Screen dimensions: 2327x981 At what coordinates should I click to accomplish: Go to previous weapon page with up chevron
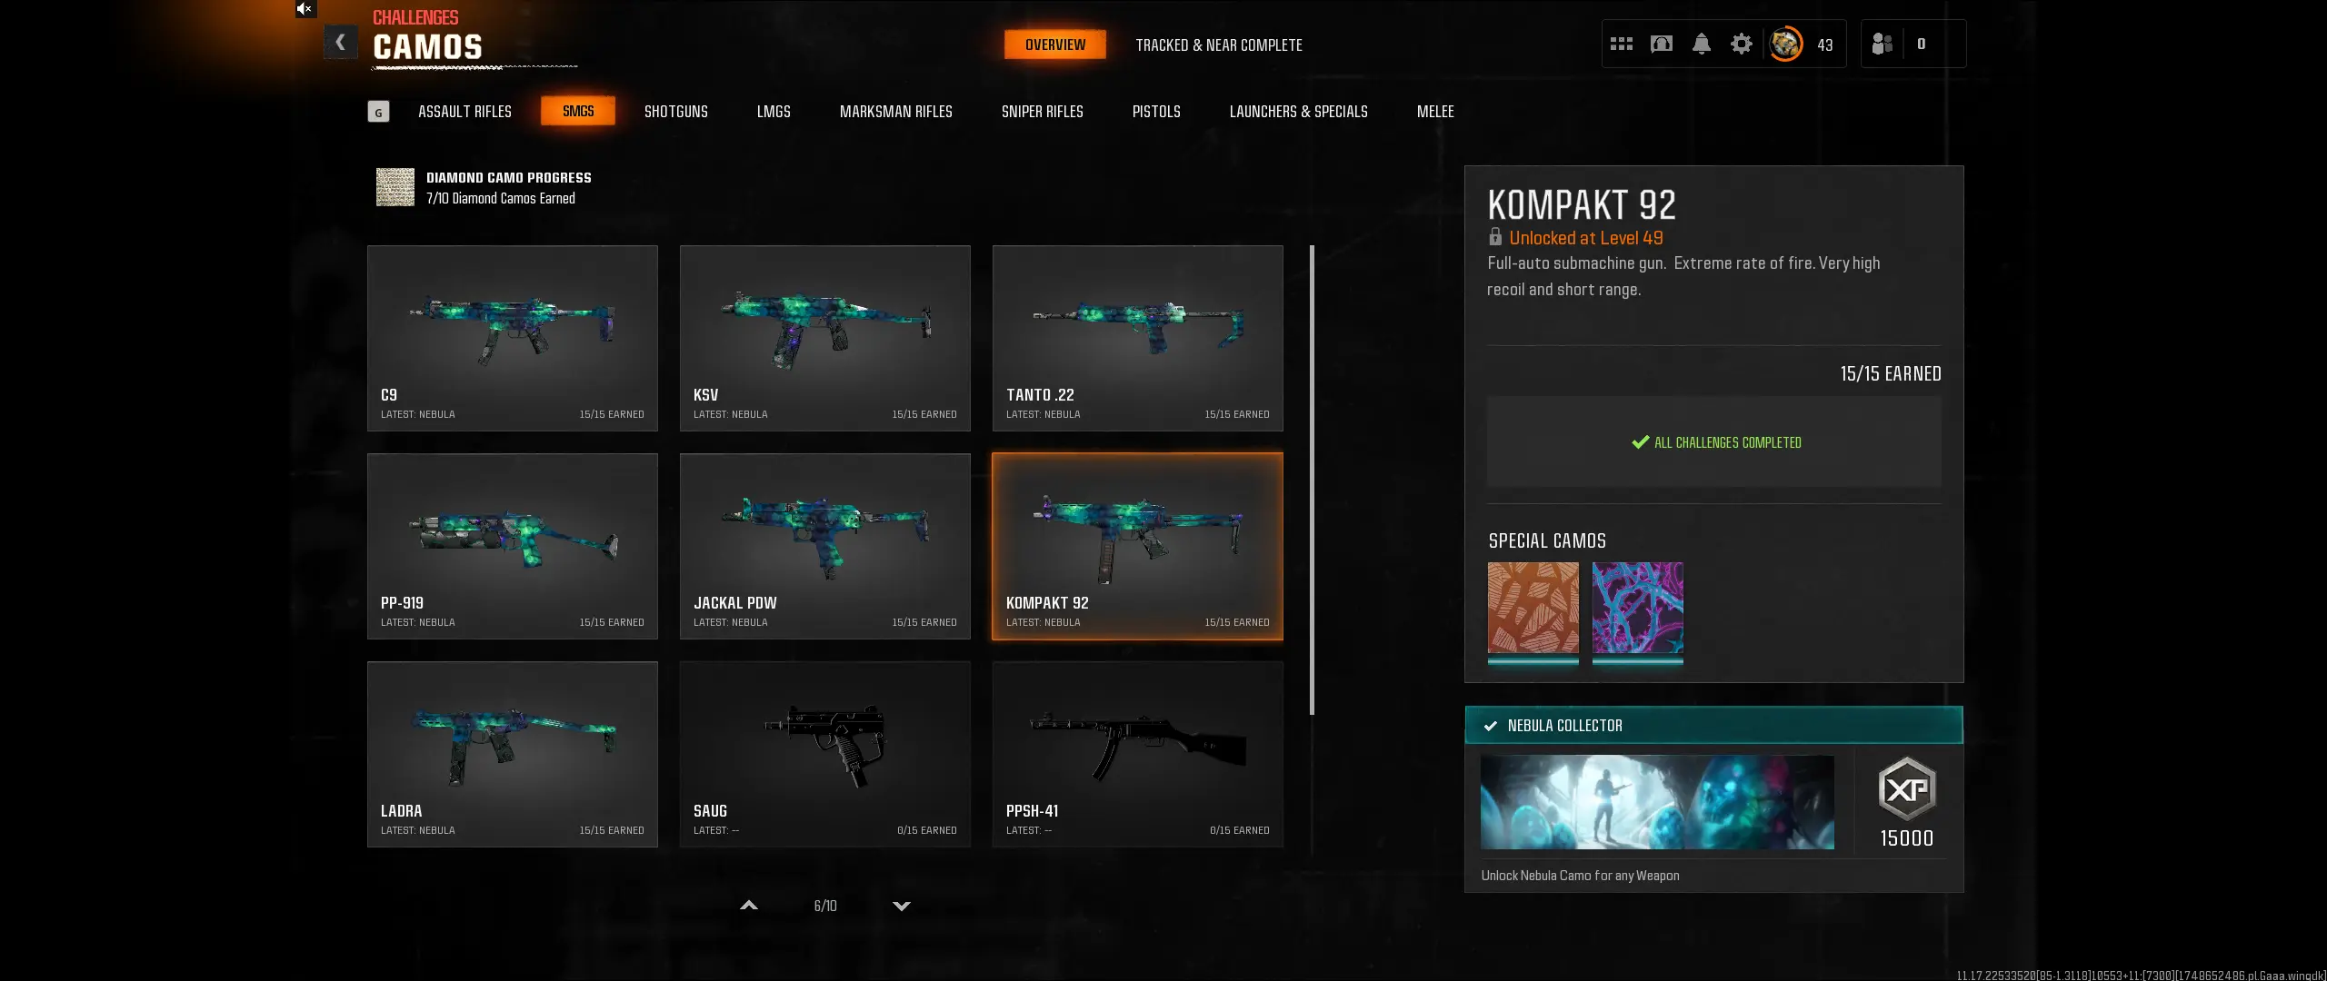pyautogui.click(x=749, y=906)
